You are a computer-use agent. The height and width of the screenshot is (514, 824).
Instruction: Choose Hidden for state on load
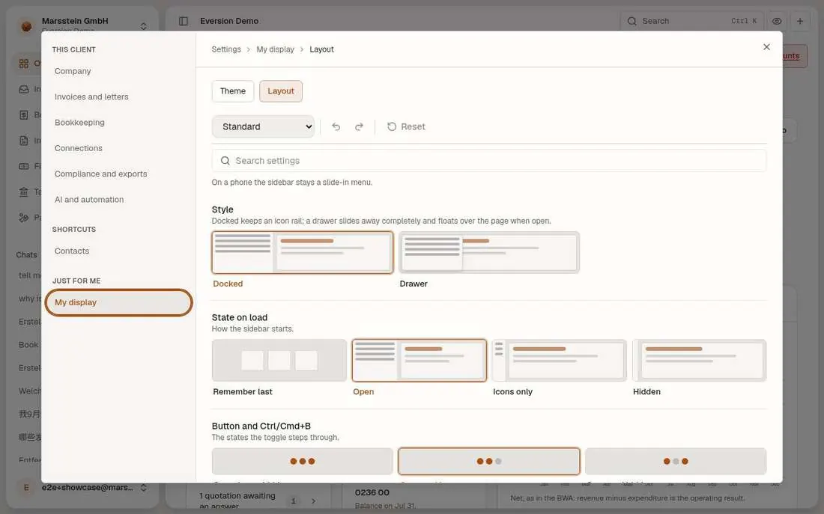coord(700,360)
